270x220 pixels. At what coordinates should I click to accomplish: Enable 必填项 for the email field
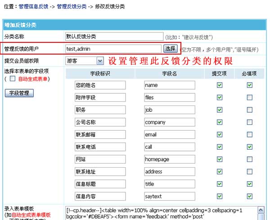click(249, 134)
